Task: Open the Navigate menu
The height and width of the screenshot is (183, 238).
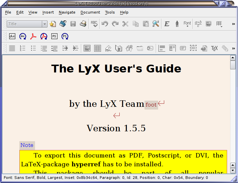Action: [x=67, y=12]
